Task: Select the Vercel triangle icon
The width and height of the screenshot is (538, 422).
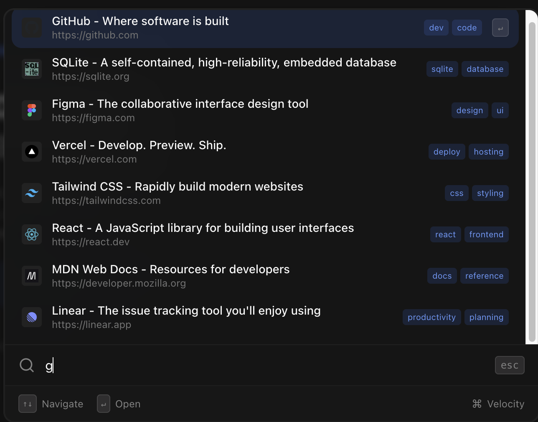Action: click(x=32, y=152)
